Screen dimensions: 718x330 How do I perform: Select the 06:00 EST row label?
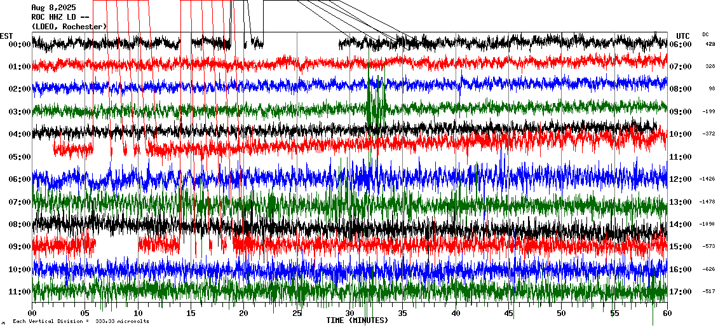(20, 179)
